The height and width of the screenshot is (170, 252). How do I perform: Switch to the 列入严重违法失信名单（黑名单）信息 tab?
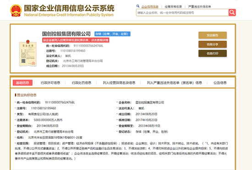click(x=175, y=83)
